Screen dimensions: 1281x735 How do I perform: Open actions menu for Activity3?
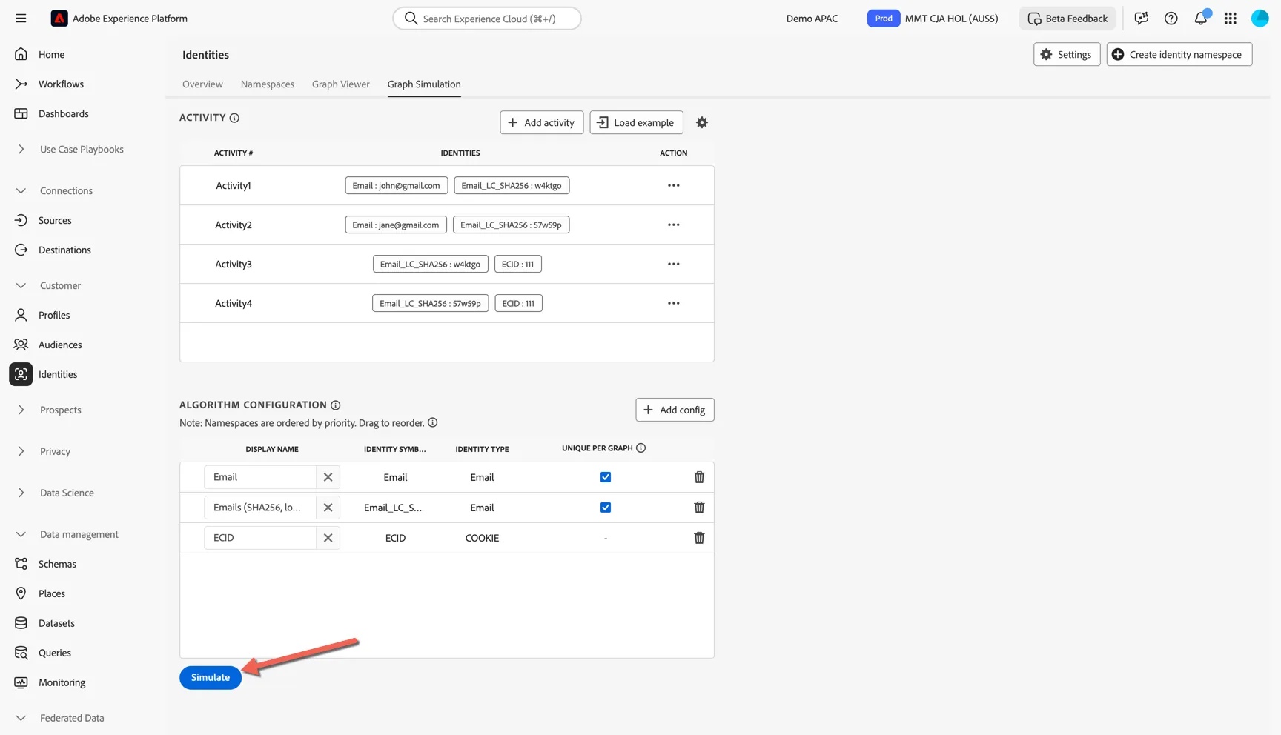[673, 264]
